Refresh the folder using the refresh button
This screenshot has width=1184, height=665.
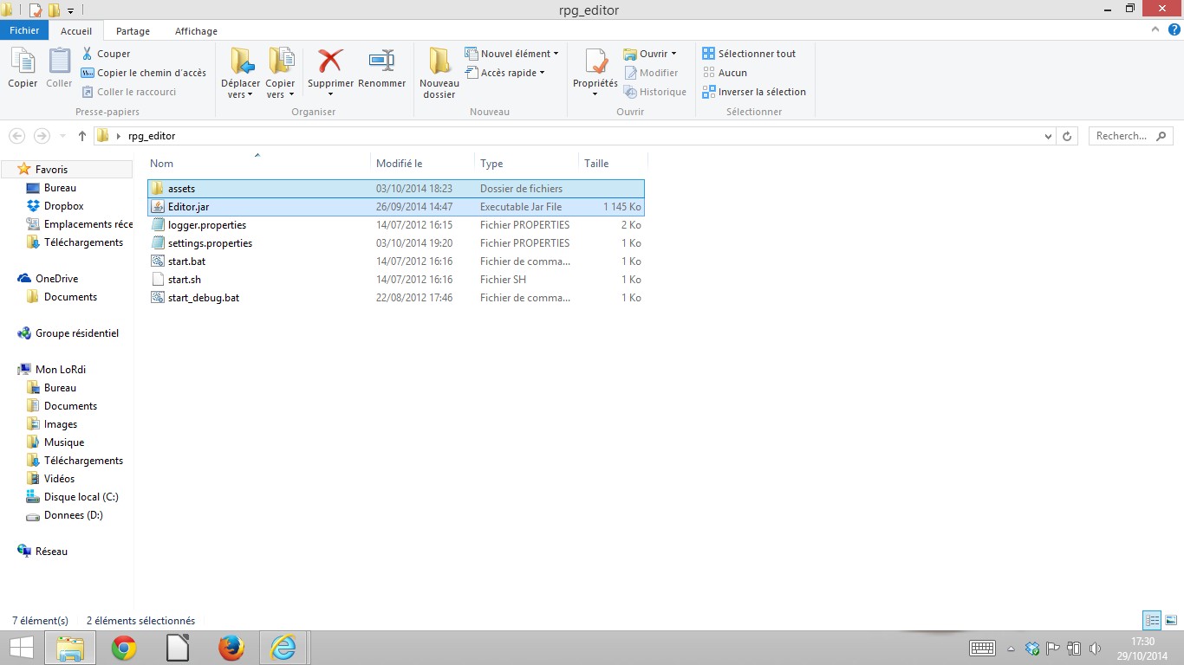(x=1067, y=136)
